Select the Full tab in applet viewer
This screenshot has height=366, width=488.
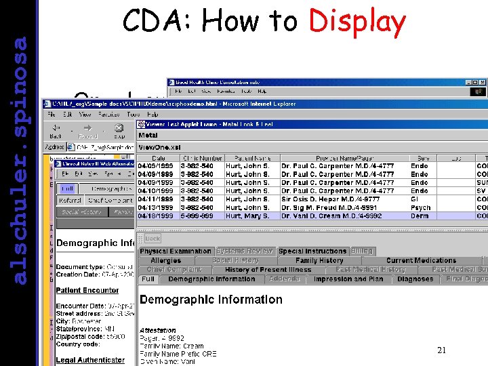(148, 279)
